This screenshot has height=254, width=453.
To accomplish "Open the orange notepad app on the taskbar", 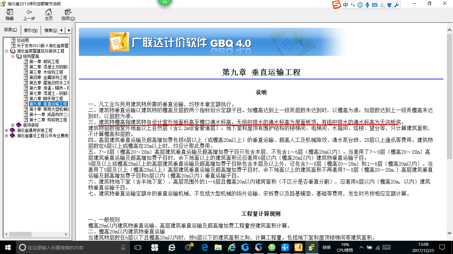I will 298,247.
